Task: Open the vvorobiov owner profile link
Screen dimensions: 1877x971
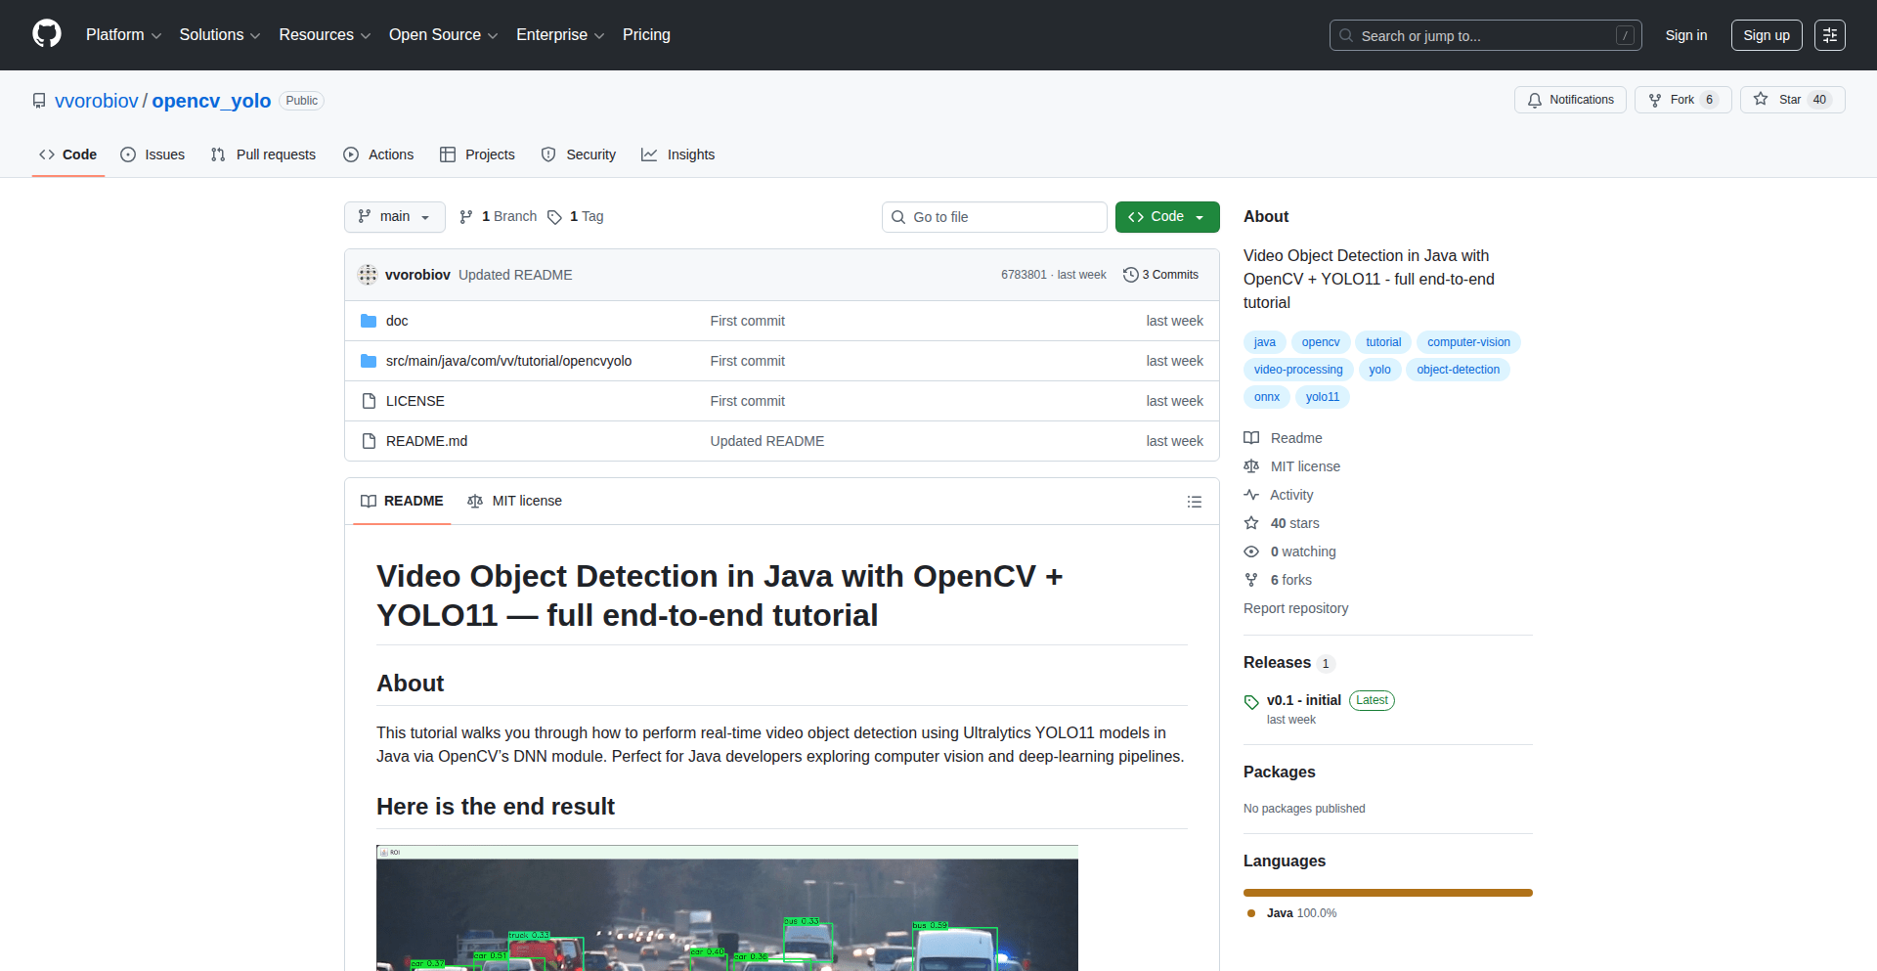Action: tap(97, 101)
